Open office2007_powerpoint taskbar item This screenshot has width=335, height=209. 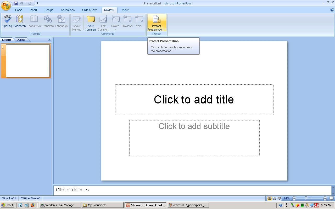pos(188,205)
